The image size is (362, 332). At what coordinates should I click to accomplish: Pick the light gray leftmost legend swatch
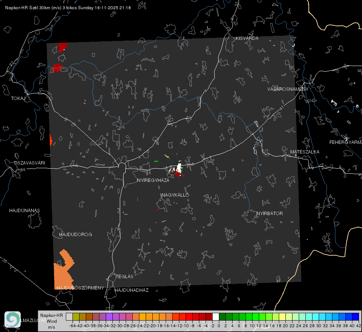(x=69, y=317)
